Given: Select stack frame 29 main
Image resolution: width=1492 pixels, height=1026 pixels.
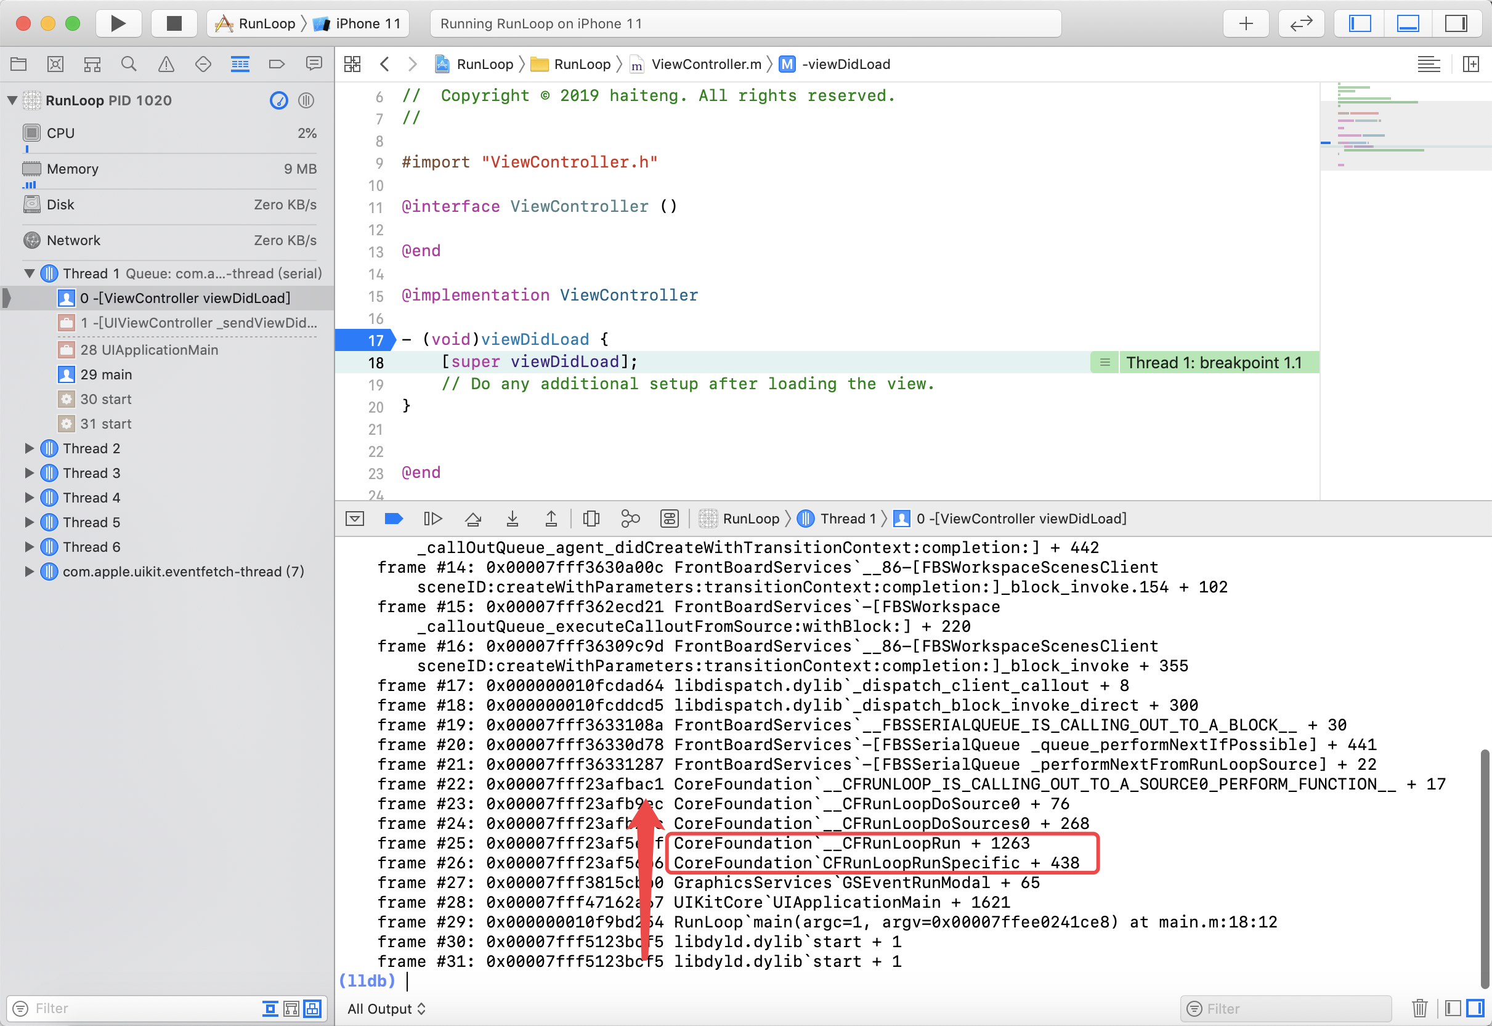Looking at the screenshot, I should click(x=106, y=375).
